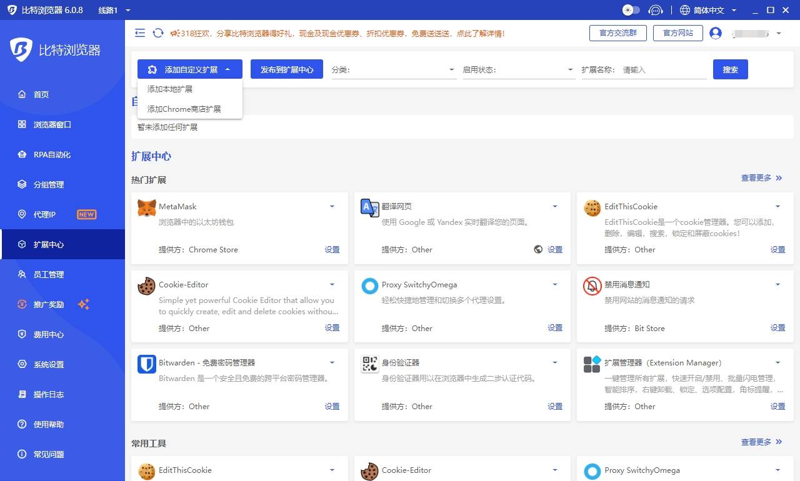Click the user avatar icon in top bar
The height and width of the screenshot is (481, 800).
point(716,33)
